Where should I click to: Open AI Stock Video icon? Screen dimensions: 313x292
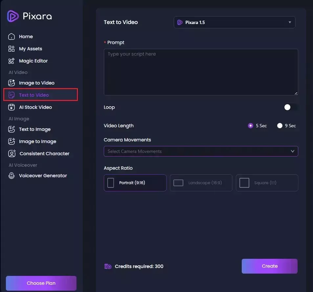pyautogui.click(x=11, y=107)
